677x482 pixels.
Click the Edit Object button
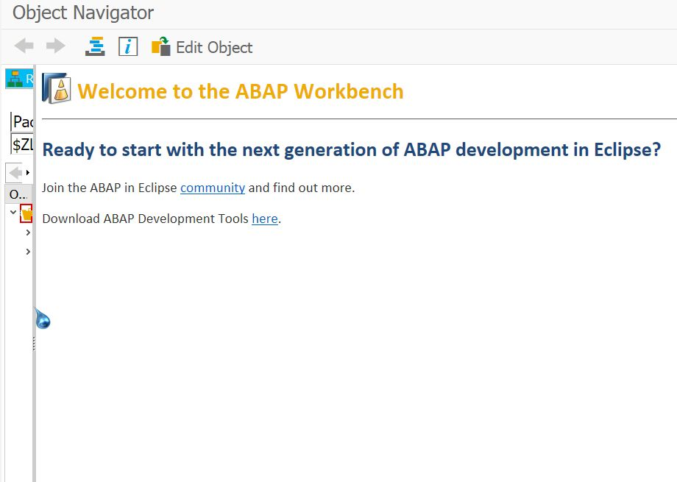coord(202,47)
